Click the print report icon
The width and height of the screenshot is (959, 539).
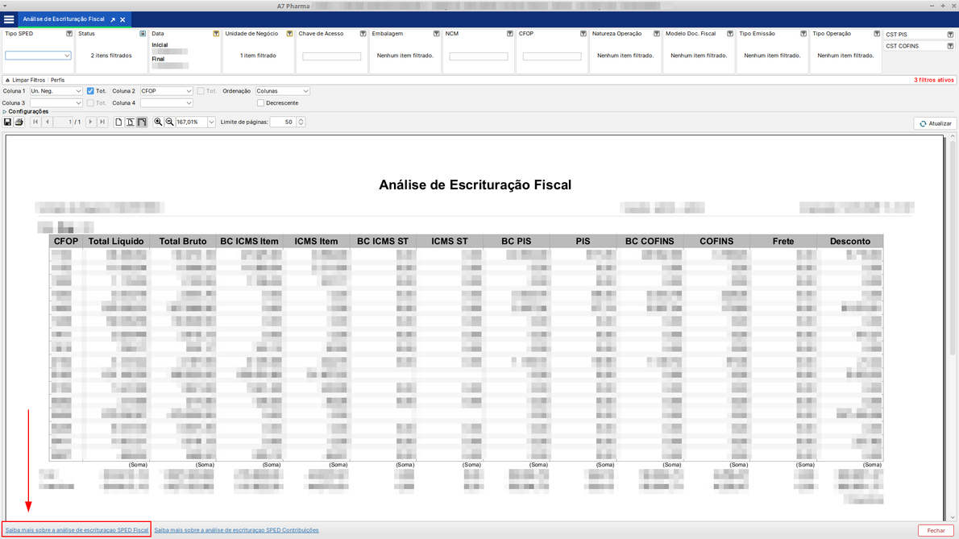pos(19,122)
